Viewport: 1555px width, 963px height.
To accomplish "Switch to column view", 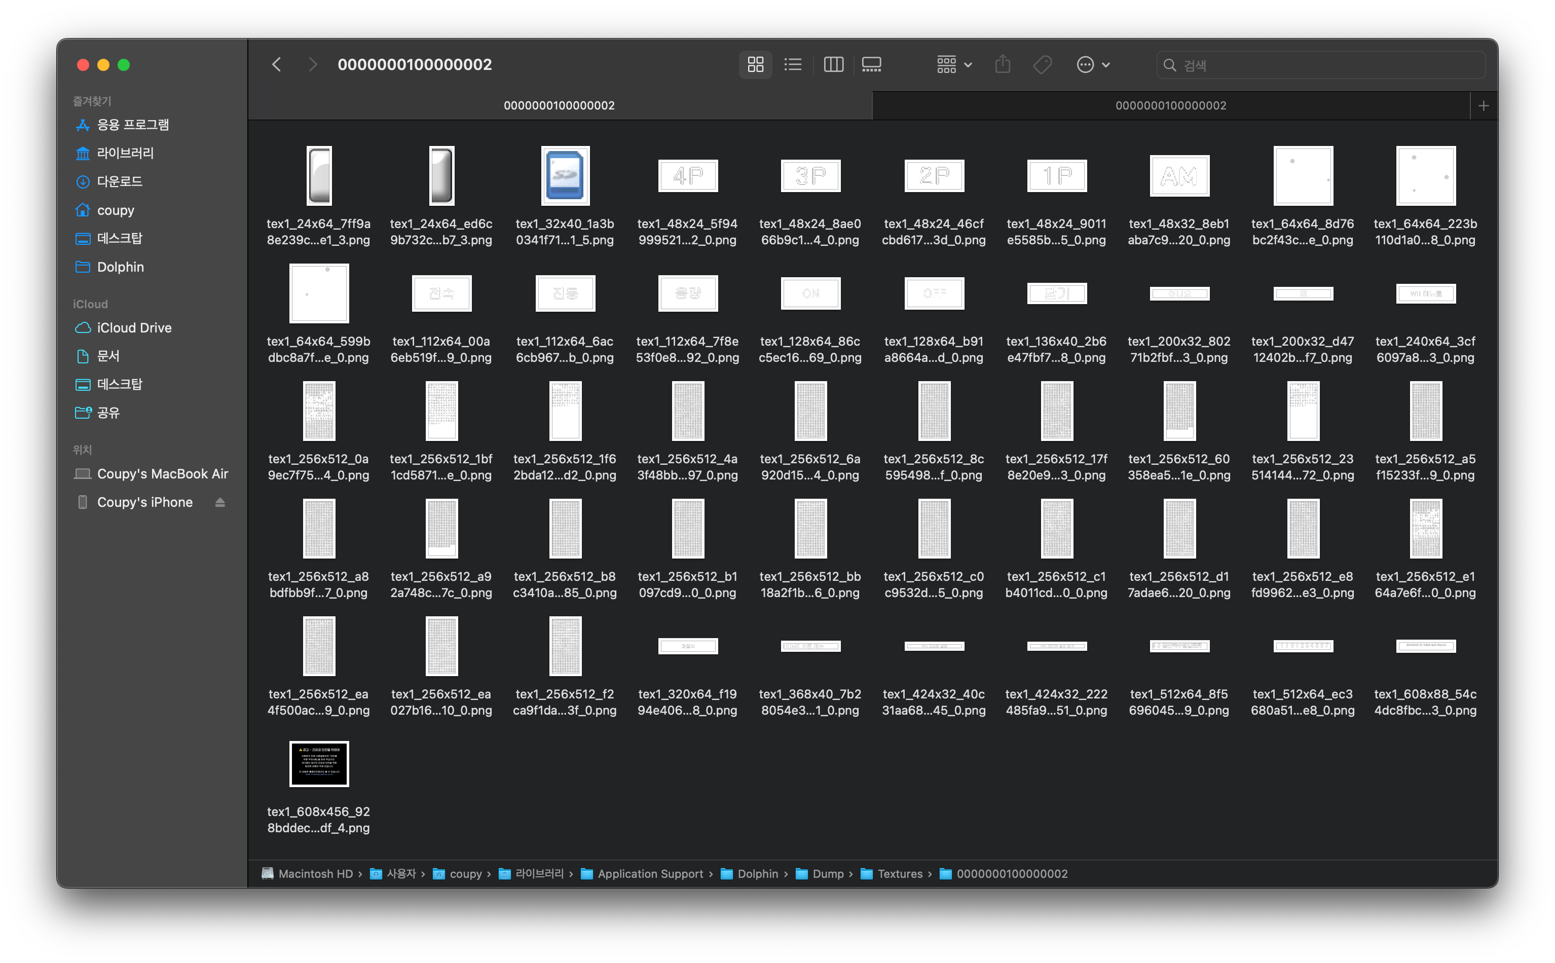I will 833,64.
